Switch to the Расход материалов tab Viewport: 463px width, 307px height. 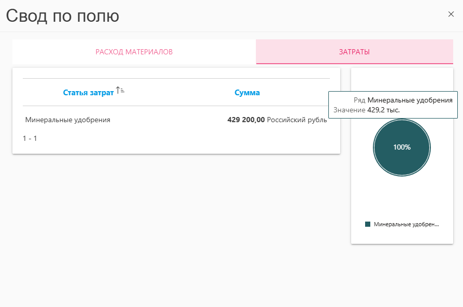pyautogui.click(x=134, y=52)
